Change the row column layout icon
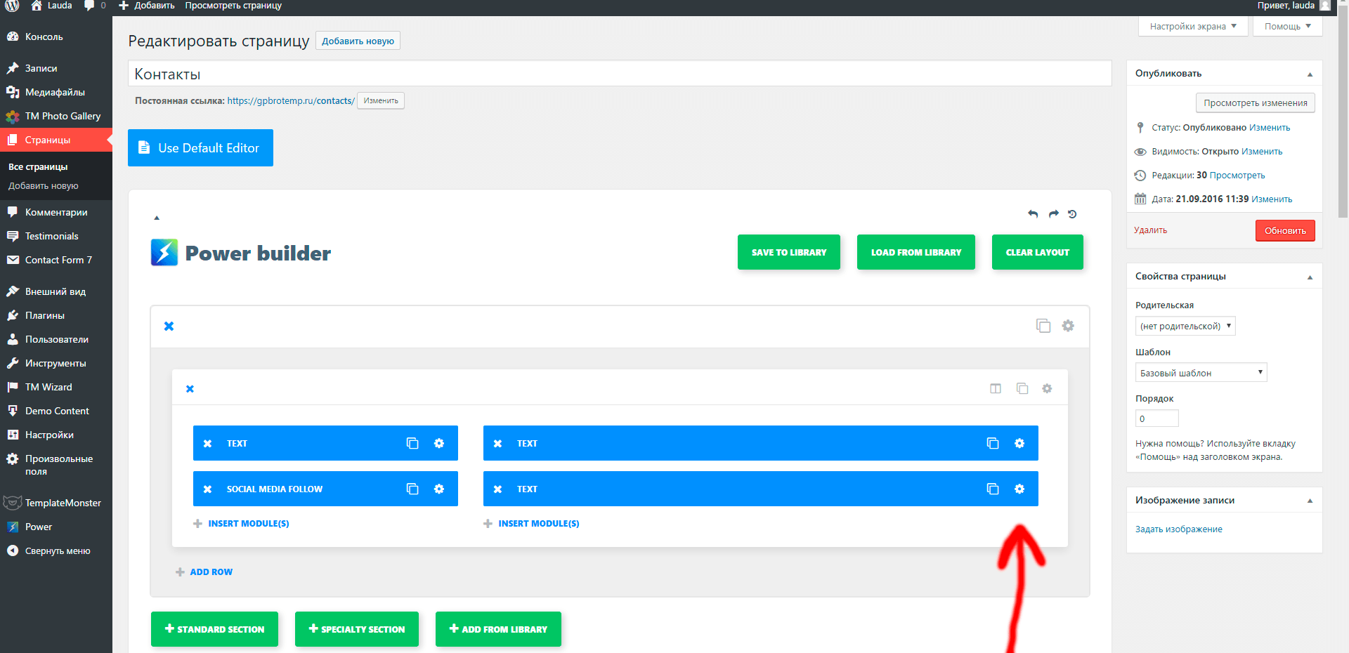Viewport: 1349px width, 653px height. tap(996, 388)
